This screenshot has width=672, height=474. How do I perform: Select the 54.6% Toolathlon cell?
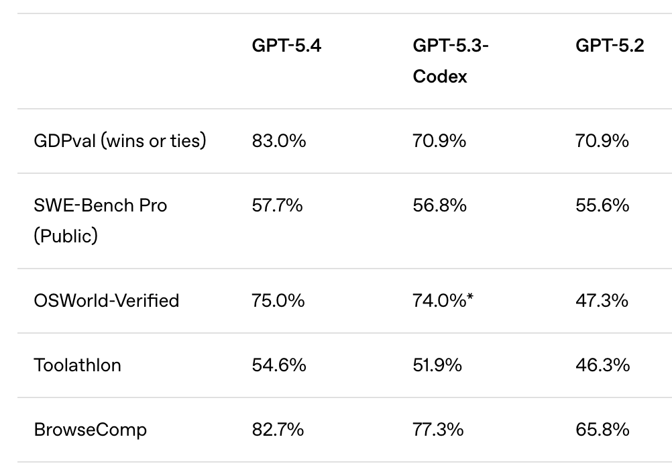pyautogui.click(x=279, y=365)
